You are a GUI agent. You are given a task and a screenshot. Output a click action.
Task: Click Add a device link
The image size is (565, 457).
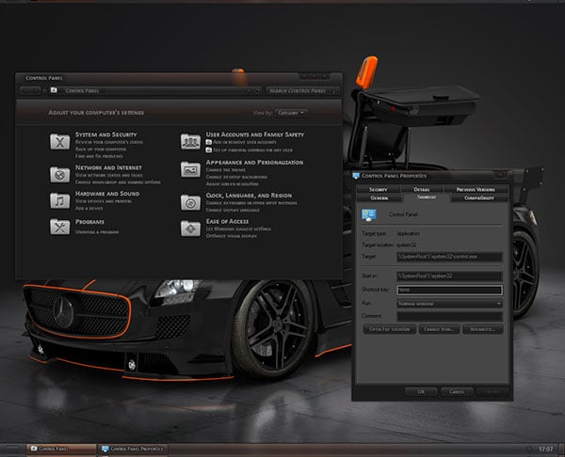pos(89,208)
